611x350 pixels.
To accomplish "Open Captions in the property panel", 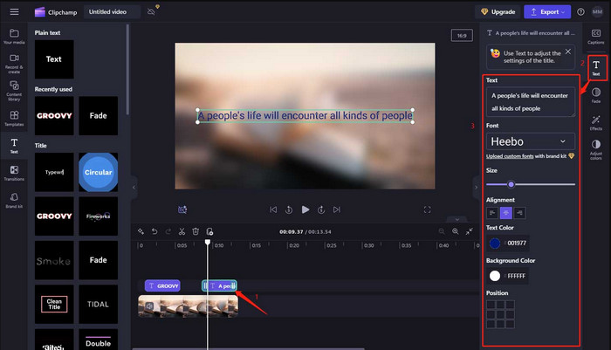I will click(x=596, y=37).
